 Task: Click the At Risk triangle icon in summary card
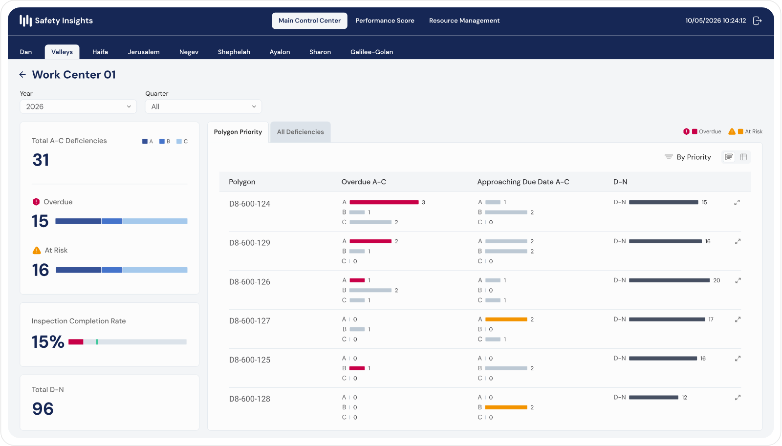(x=37, y=250)
